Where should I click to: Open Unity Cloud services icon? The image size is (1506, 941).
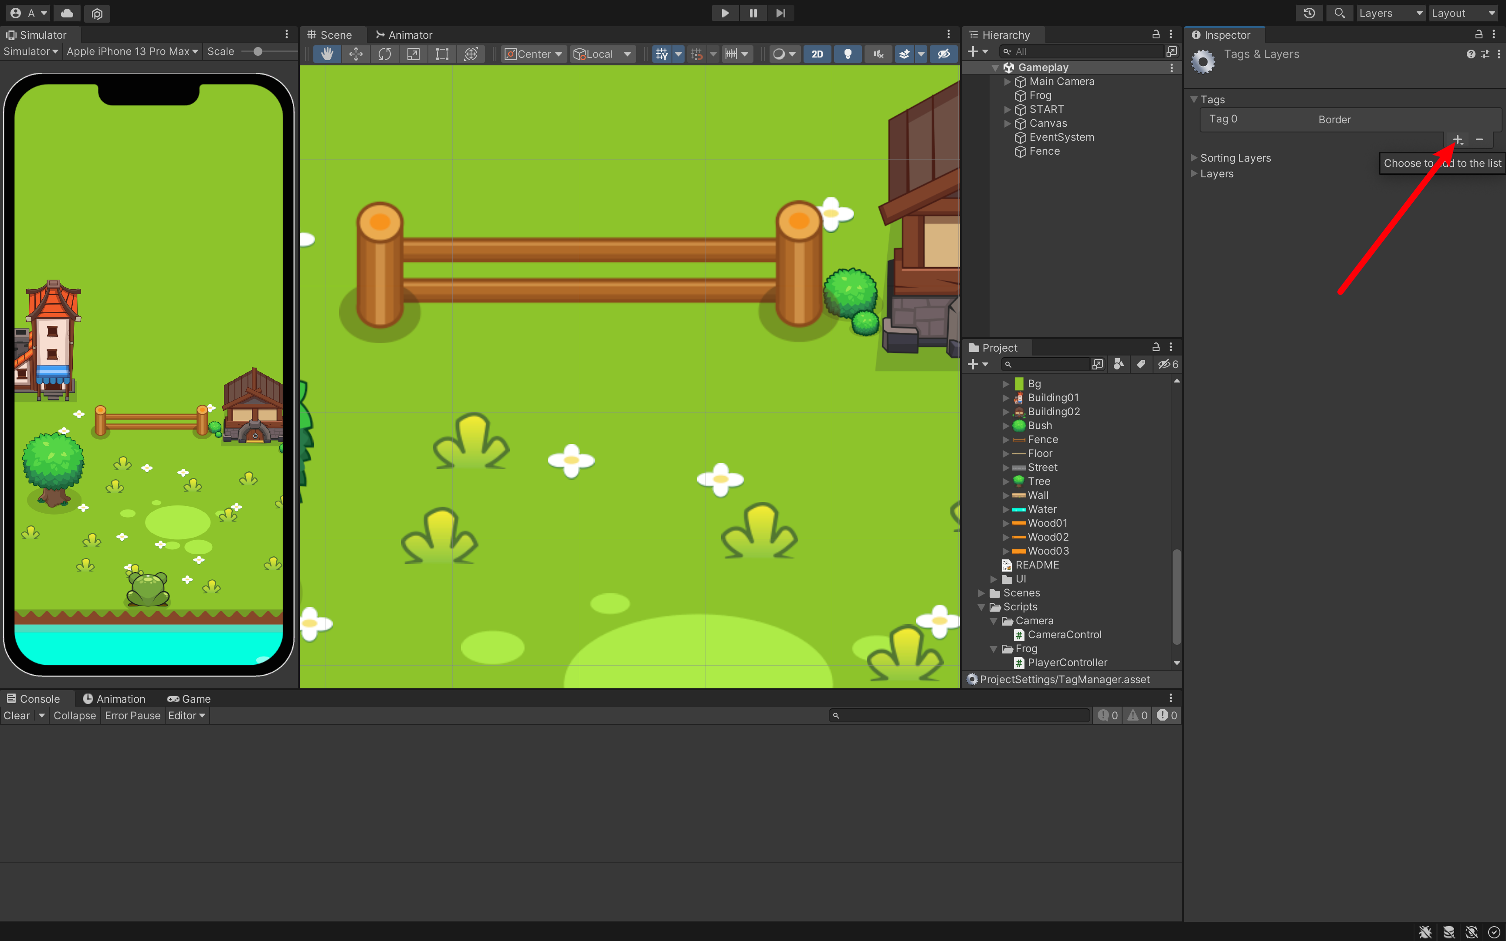(67, 13)
